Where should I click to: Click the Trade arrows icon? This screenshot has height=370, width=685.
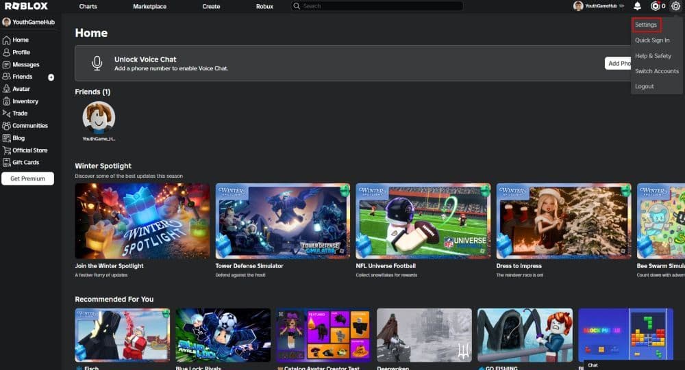click(x=7, y=114)
